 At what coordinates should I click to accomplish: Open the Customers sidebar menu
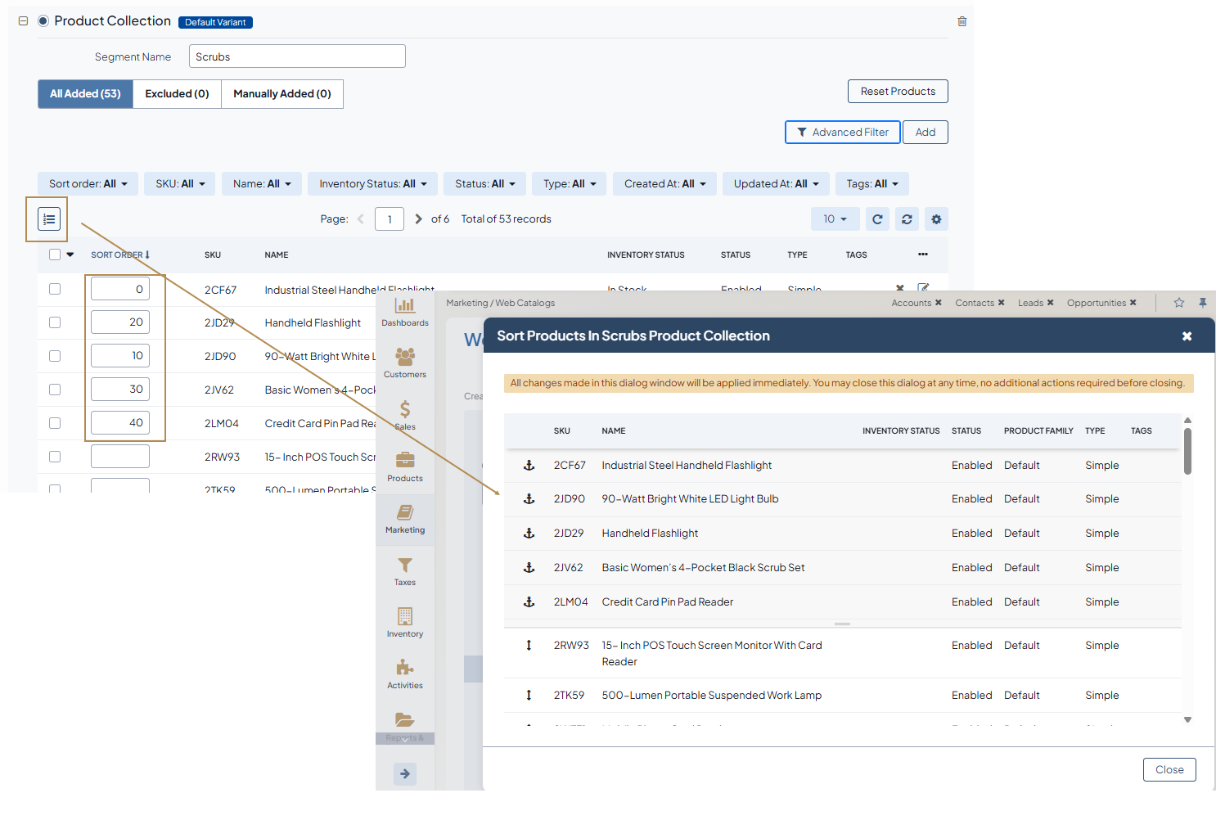(405, 363)
